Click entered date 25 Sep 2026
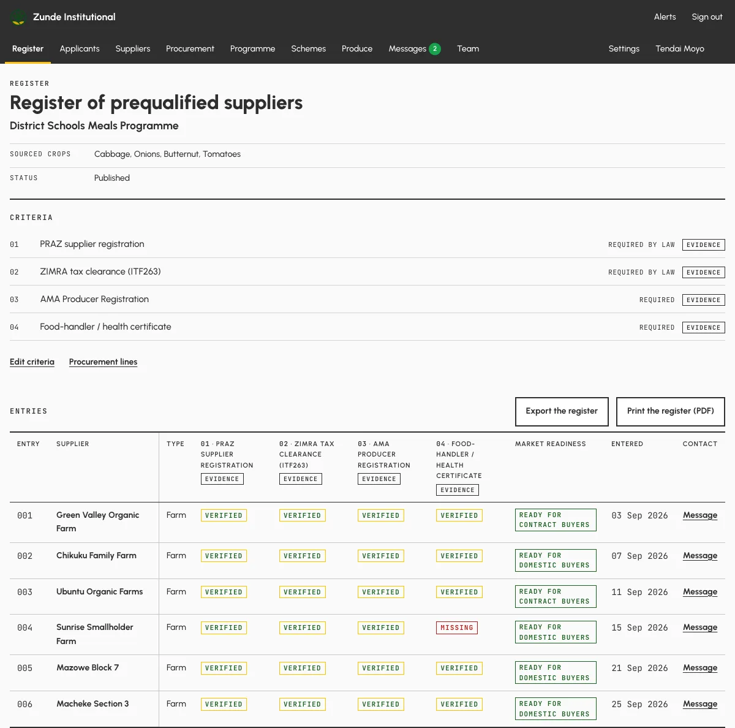This screenshot has width=735, height=728. pyautogui.click(x=639, y=704)
